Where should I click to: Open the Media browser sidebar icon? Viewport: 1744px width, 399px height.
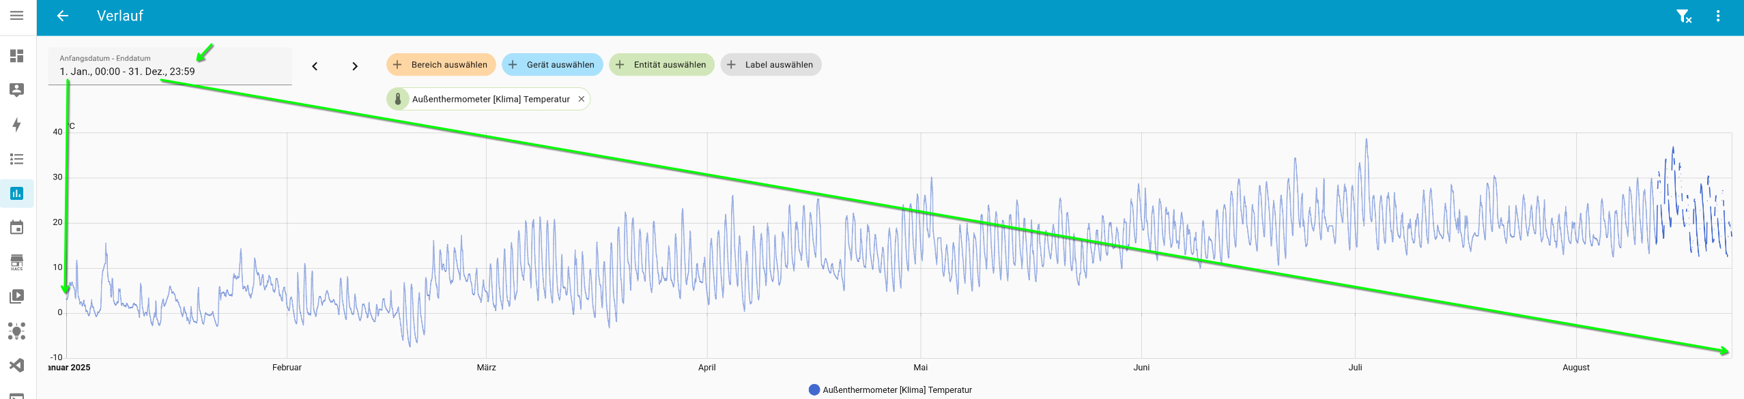tap(17, 297)
